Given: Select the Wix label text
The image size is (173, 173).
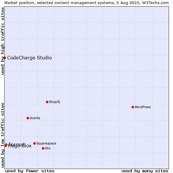Looking at the screenshot, I should (48, 148).
